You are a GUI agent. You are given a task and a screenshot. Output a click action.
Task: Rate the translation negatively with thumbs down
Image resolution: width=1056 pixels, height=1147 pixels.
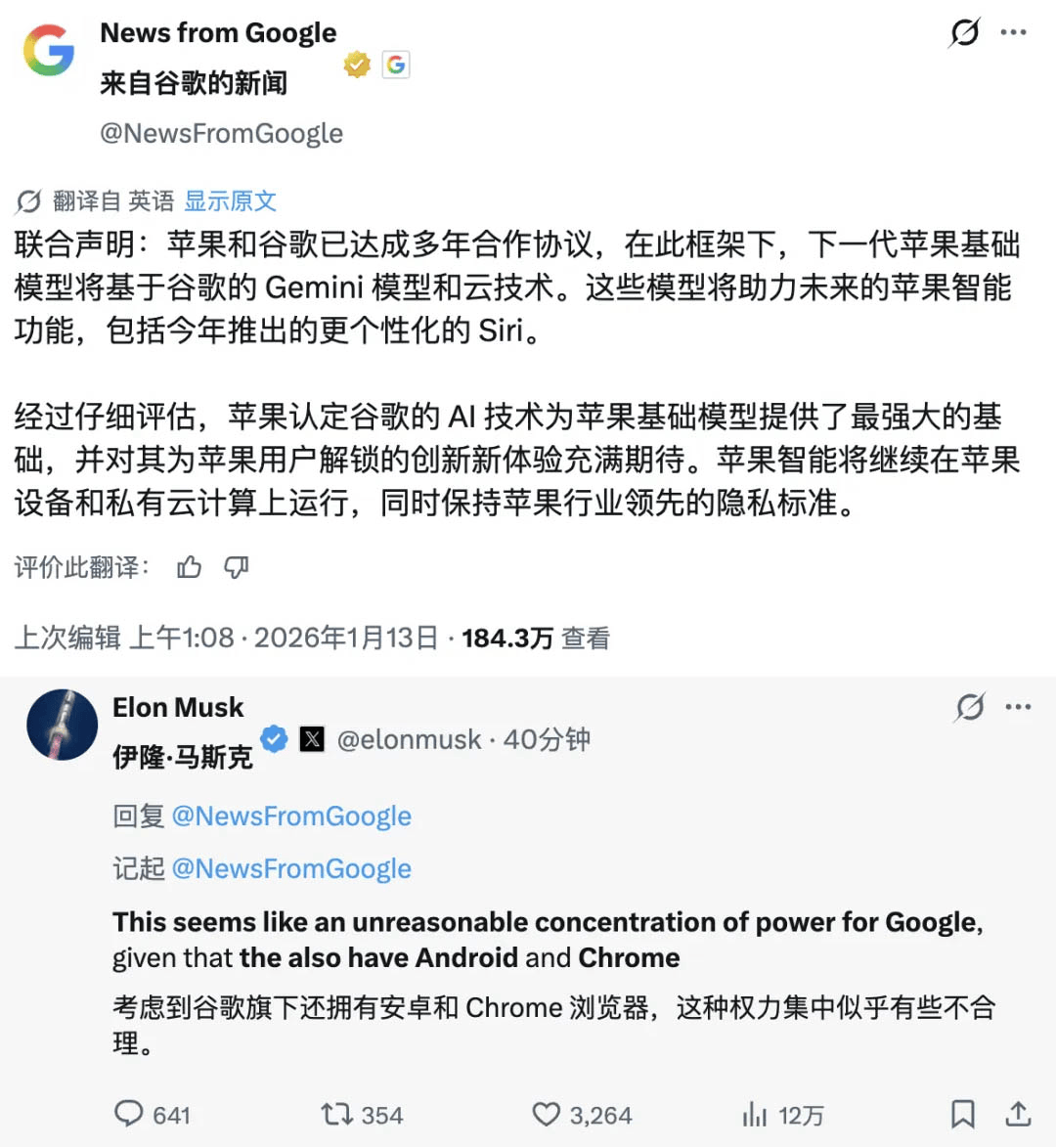pos(236,567)
